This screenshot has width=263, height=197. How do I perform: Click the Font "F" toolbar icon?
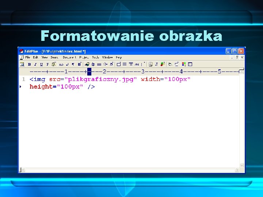(47, 64)
